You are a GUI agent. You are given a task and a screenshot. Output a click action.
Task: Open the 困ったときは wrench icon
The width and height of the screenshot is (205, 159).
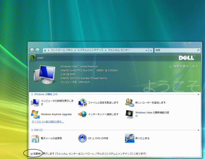(129, 138)
